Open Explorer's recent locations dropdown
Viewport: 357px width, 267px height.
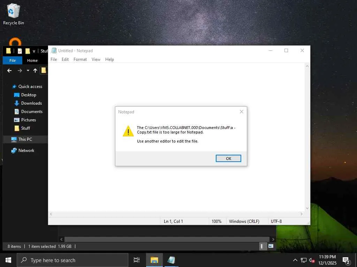pos(28,70)
